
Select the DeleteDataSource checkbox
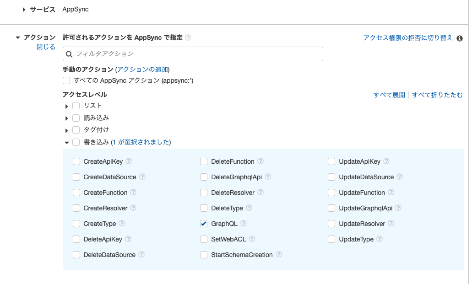(76, 255)
